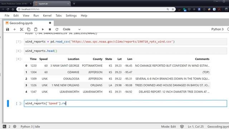229x129 pixels.
Task: Copy the selected cell
Action: coord(29,29)
